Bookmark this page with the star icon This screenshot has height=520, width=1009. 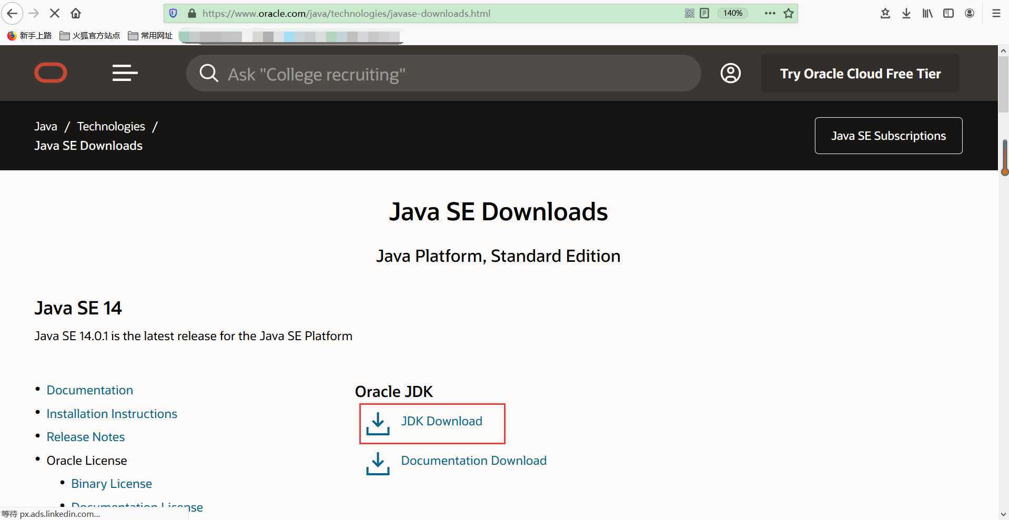click(x=788, y=13)
